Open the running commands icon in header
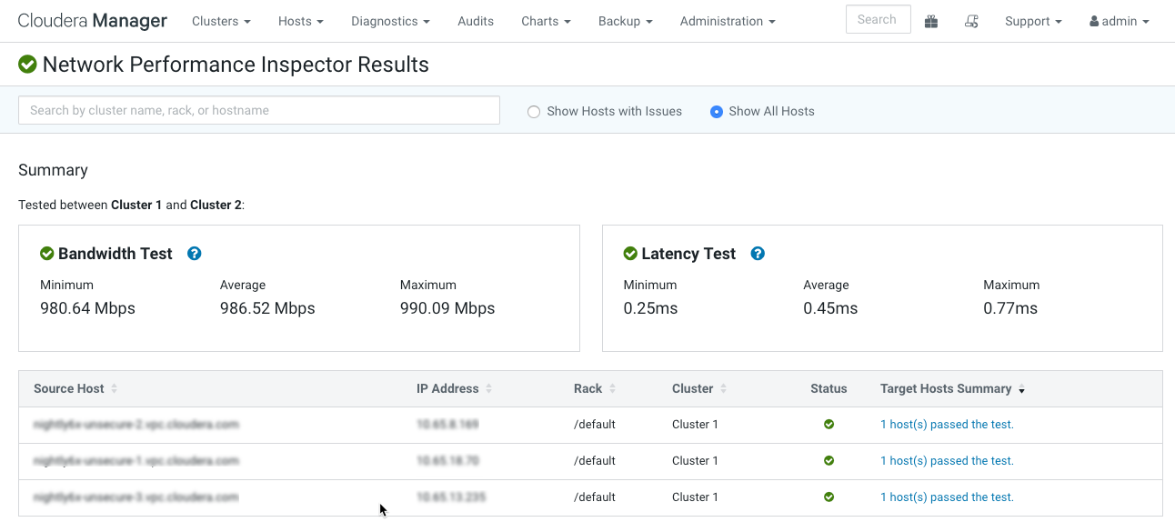 [971, 22]
